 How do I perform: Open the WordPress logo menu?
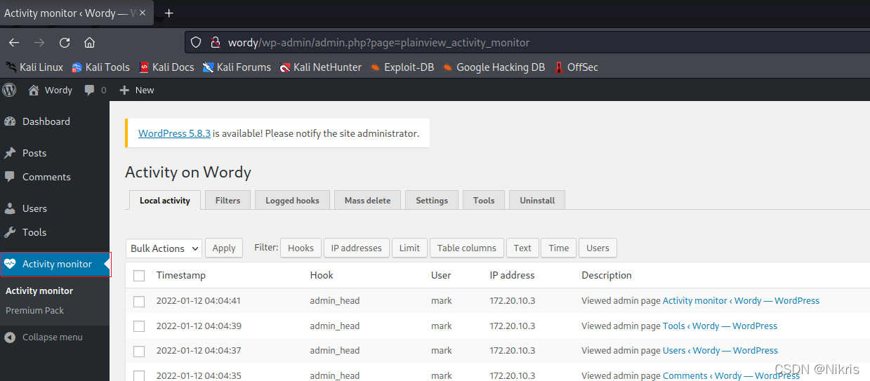tap(10, 90)
